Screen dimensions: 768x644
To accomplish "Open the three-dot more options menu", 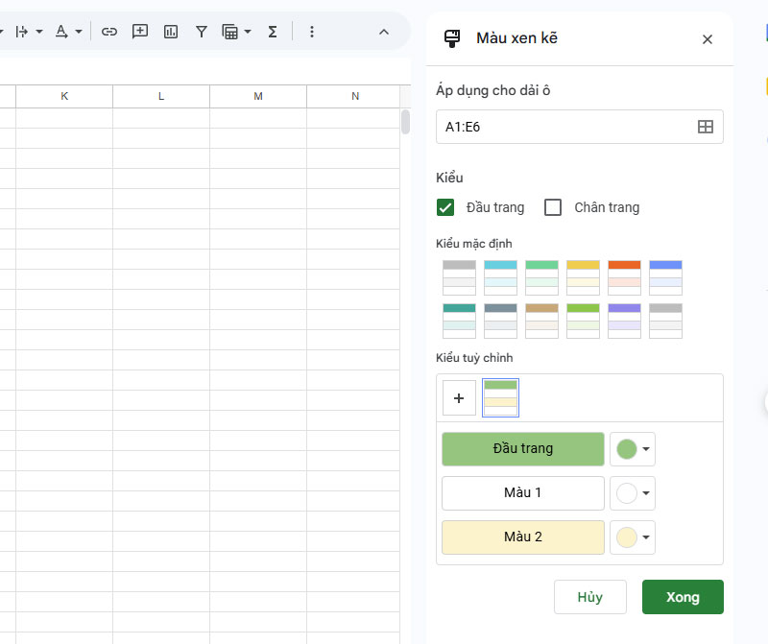I will (x=311, y=32).
